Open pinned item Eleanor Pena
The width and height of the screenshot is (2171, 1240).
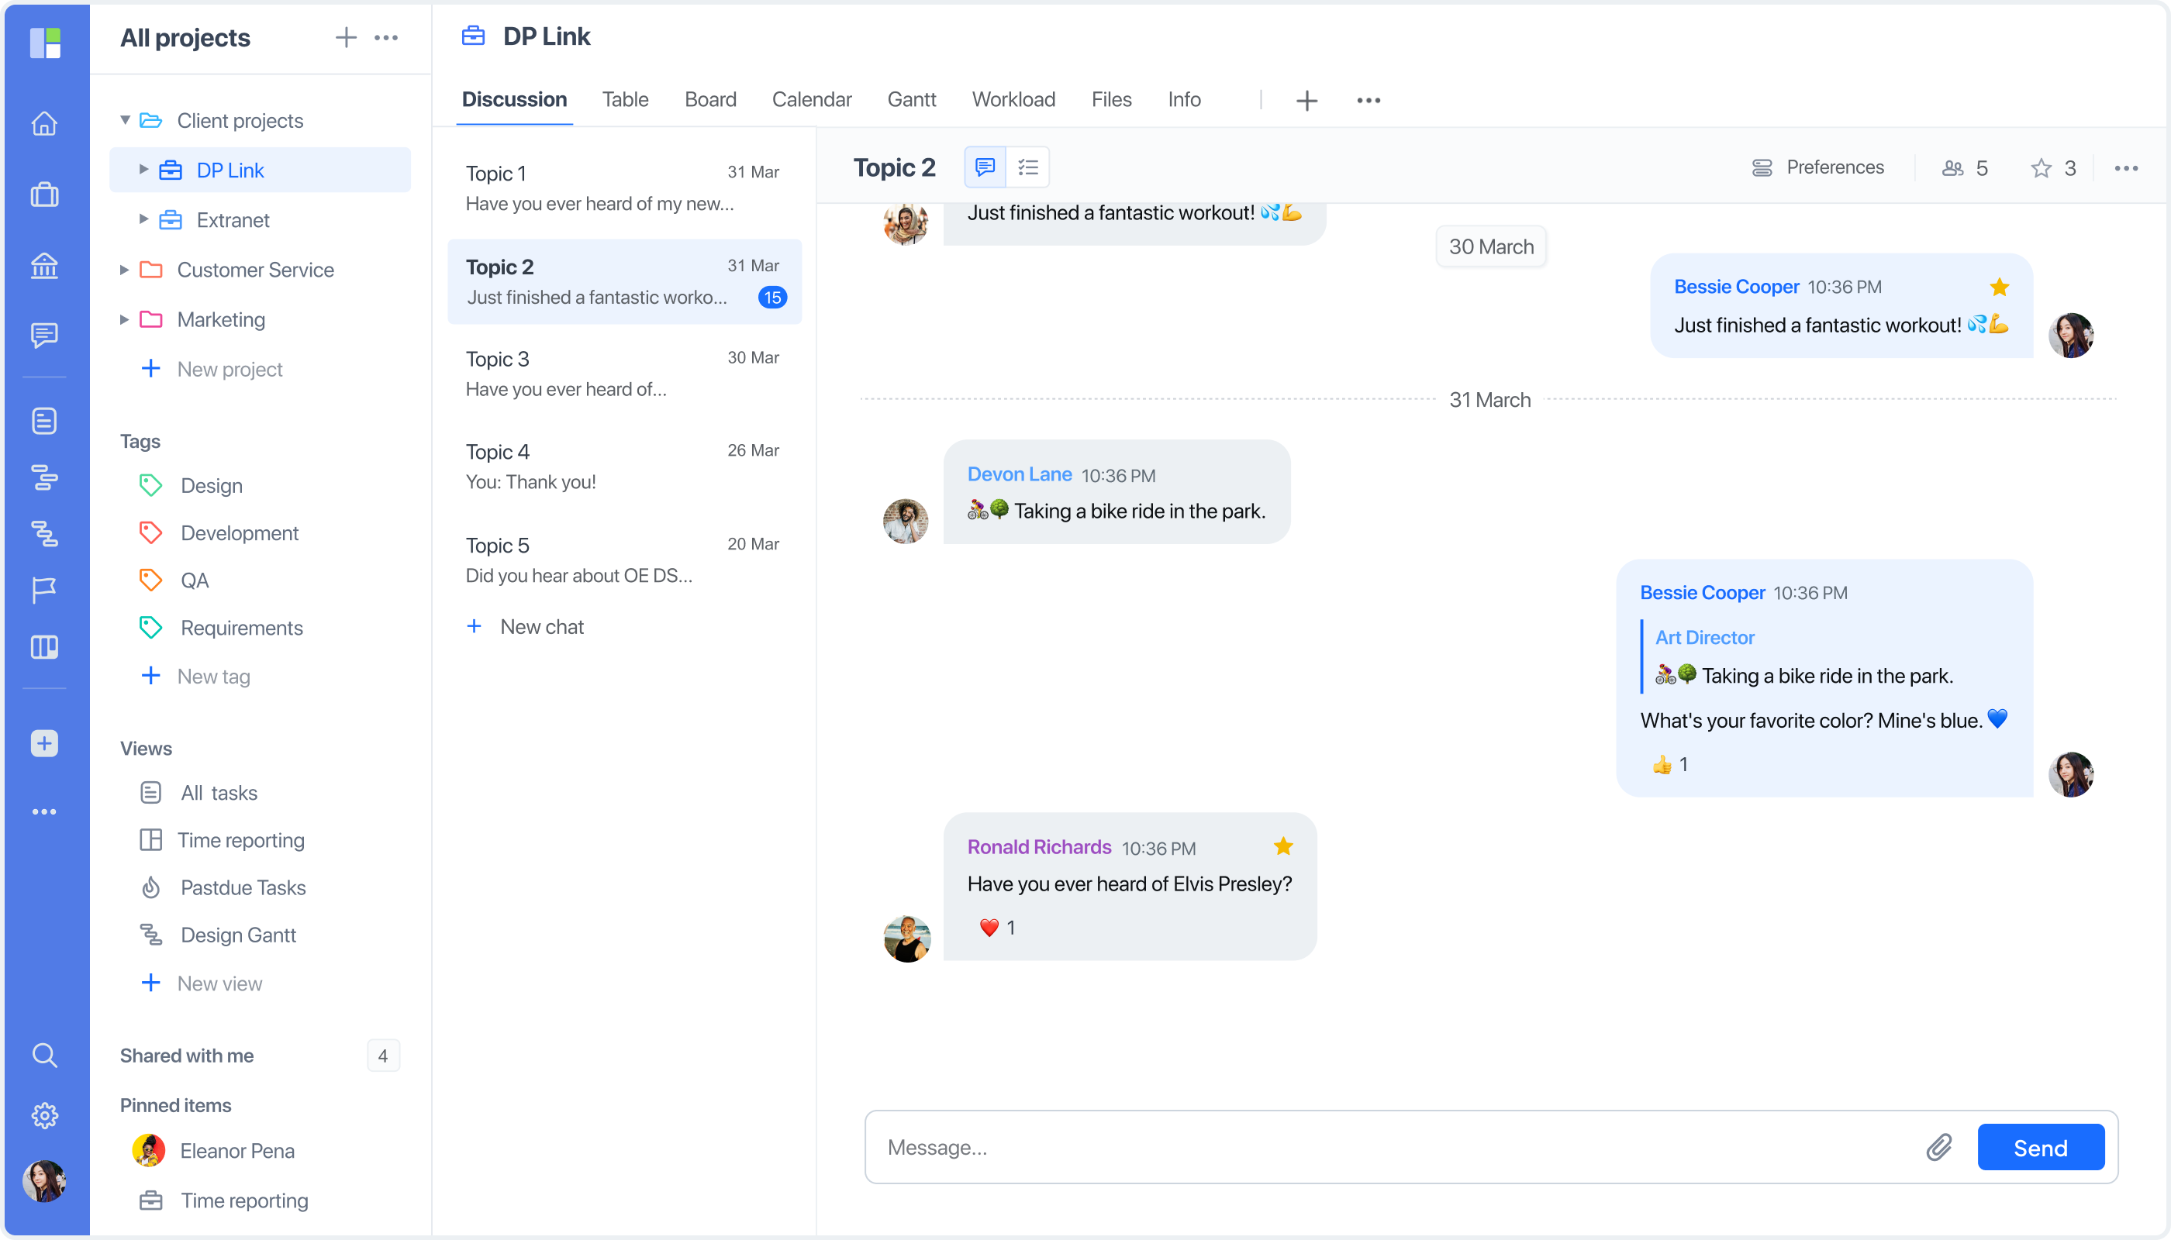[x=215, y=1151]
